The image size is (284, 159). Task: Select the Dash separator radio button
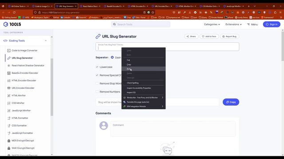point(112,57)
